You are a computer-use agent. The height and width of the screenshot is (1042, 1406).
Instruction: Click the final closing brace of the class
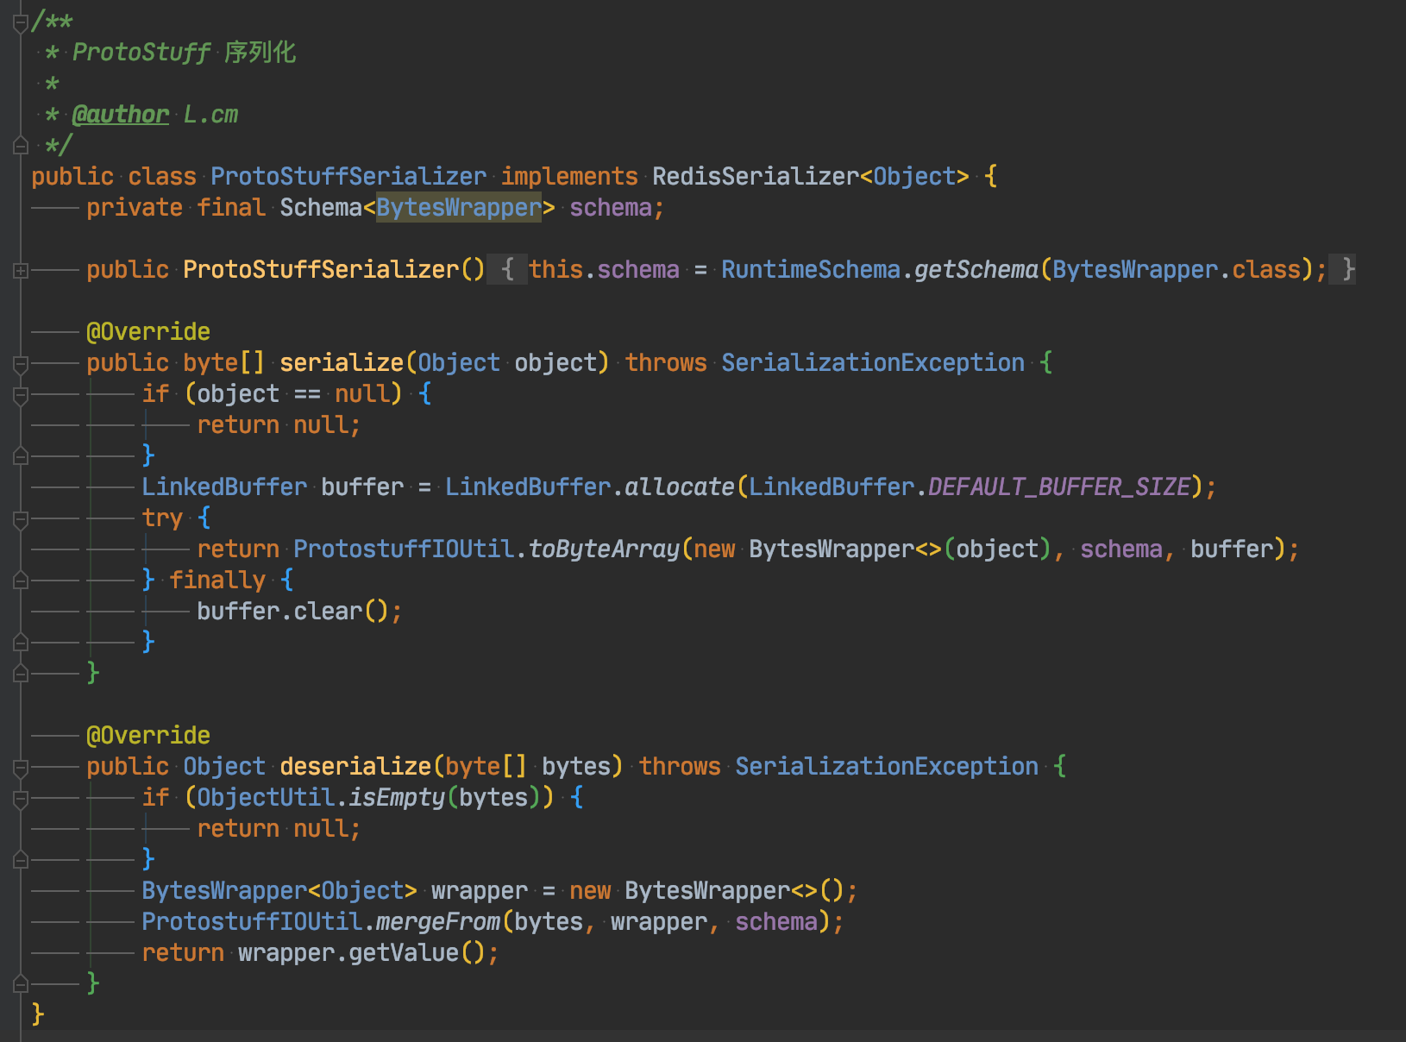click(x=38, y=1014)
